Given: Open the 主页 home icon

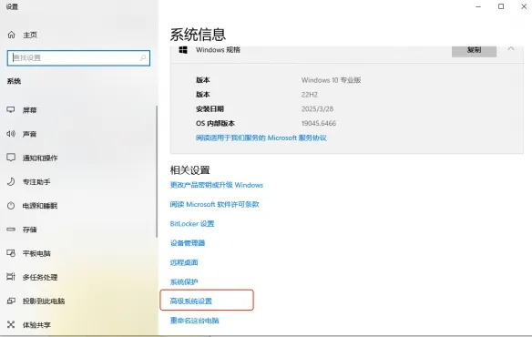Looking at the screenshot, I should point(12,35).
